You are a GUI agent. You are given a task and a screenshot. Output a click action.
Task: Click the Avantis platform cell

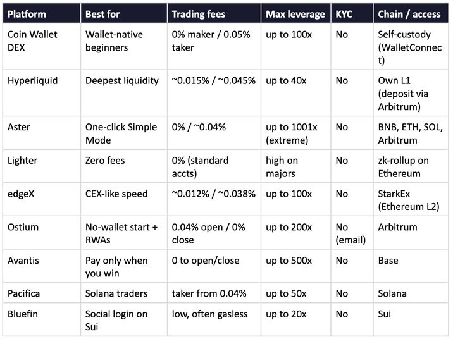pos(42,266)
